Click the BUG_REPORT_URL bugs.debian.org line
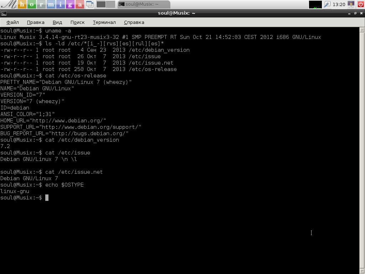Screen dimensions: 365x274 coord(65,133)
